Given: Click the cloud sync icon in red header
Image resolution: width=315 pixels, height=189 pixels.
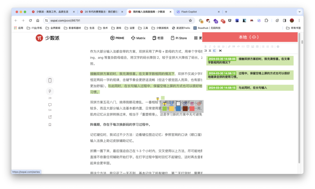Looking at the screenshot, I should [x=254, y=37].
